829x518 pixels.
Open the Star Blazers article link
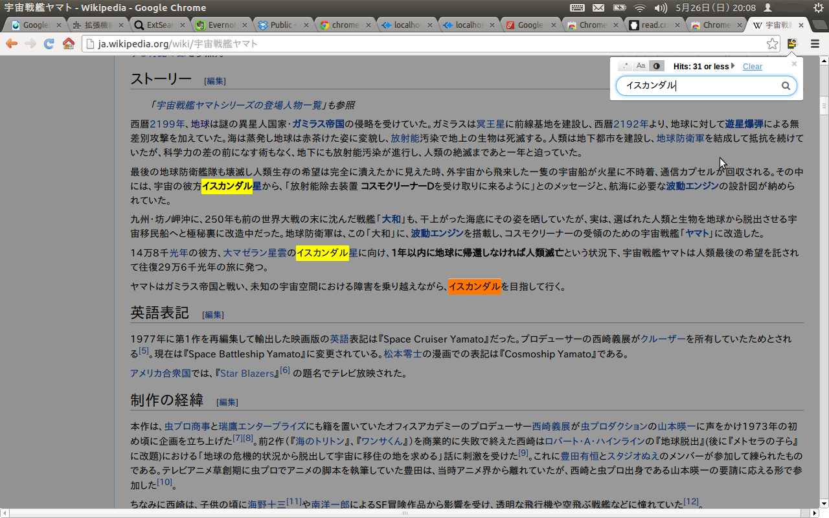245,373
